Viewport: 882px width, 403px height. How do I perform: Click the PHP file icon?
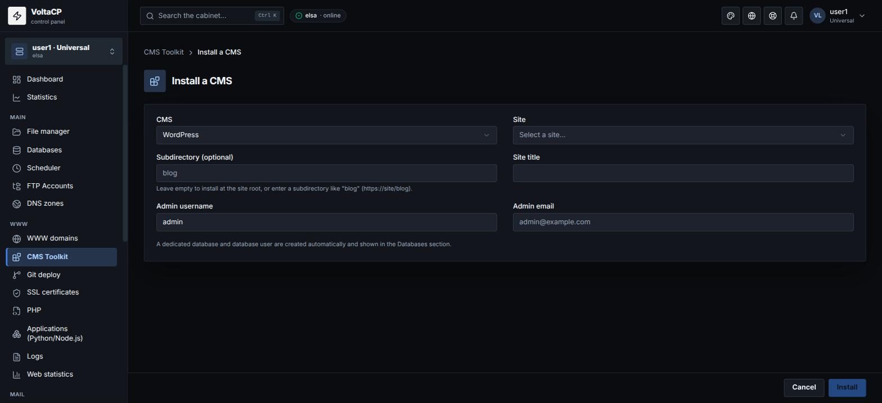coord(17,310)
